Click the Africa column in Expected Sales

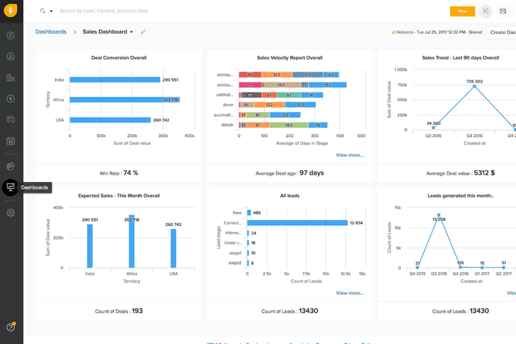(132, 241)
